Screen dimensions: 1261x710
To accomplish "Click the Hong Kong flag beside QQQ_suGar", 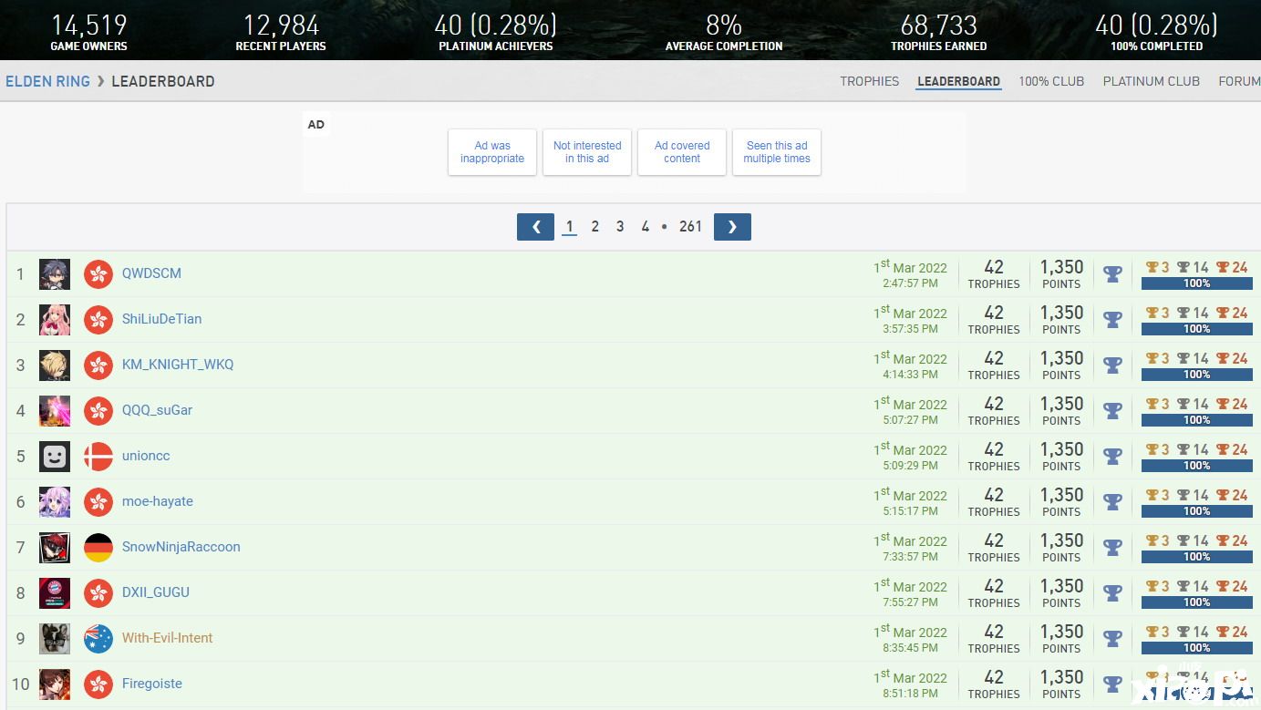I will coord(98,410).
